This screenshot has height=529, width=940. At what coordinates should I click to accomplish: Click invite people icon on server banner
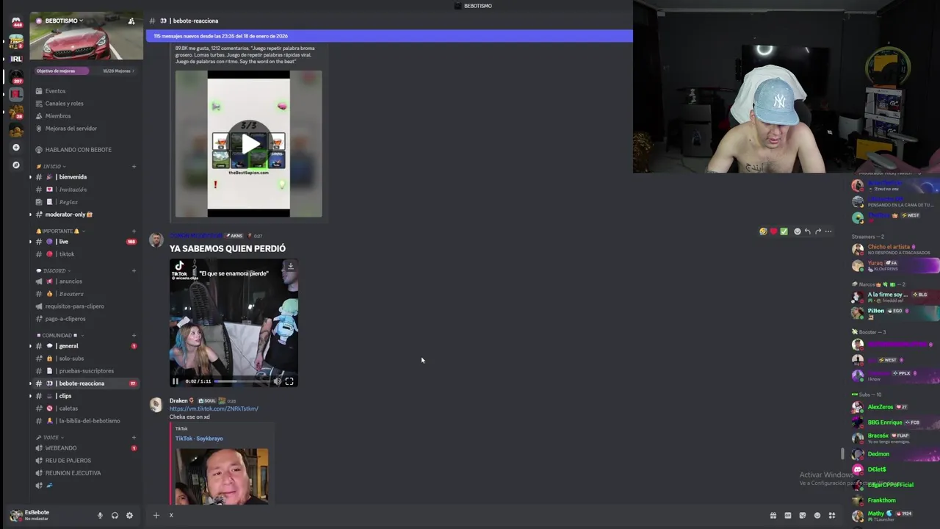(131, 21)
